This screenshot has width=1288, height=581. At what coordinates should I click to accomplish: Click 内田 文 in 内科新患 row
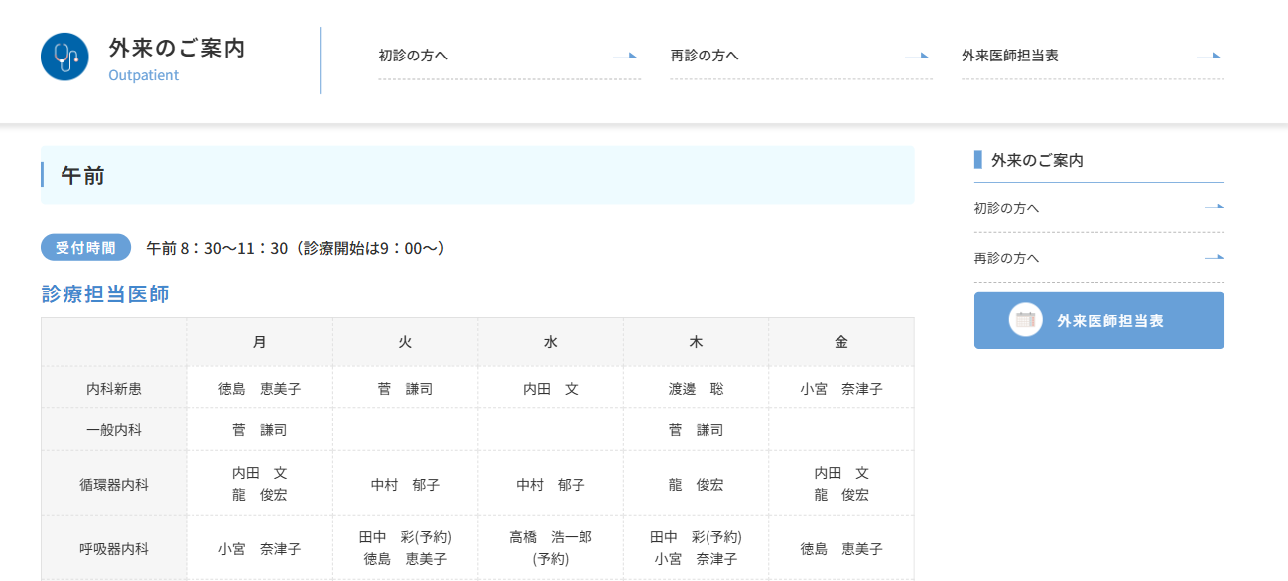click(551, 389)
